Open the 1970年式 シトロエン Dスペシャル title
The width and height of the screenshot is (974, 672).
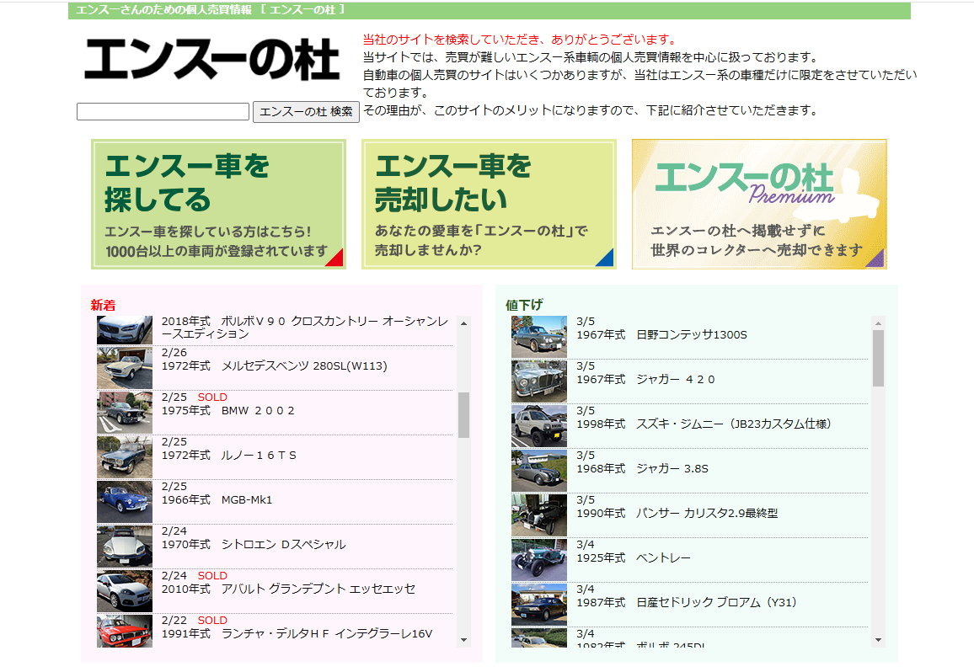254,545
